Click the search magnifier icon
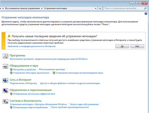This screenshot has width=149, height=113. [x=145, y=8]
